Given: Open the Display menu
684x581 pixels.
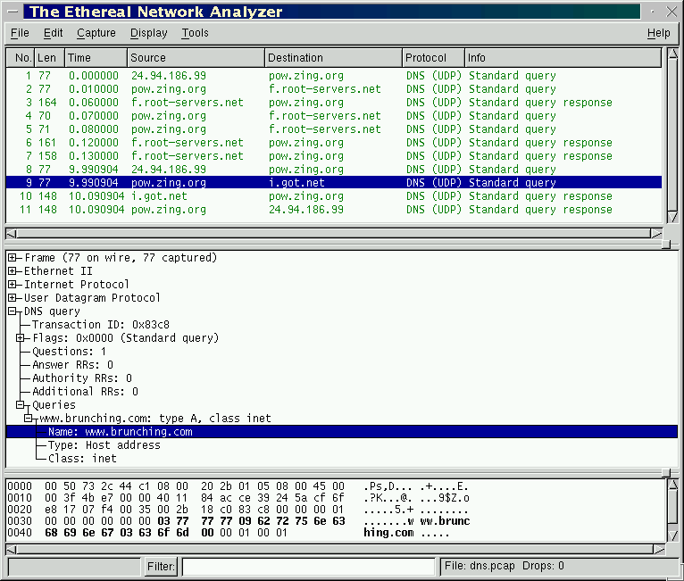Looking at the screenshot, I should point(148,33).
